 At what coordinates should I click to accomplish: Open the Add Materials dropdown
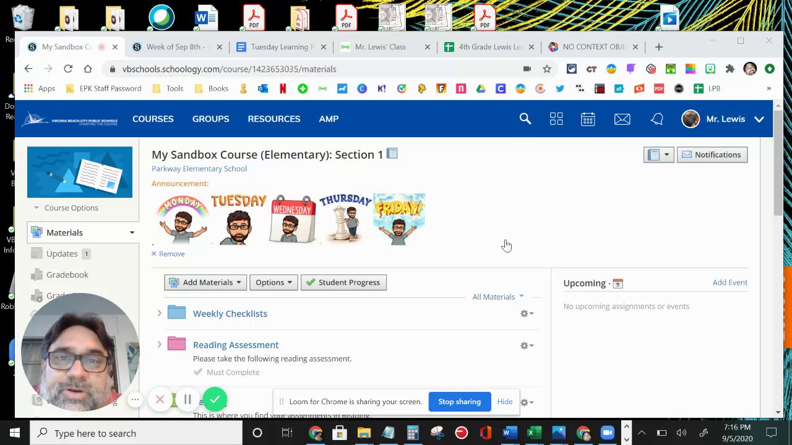tap(205, 282)
